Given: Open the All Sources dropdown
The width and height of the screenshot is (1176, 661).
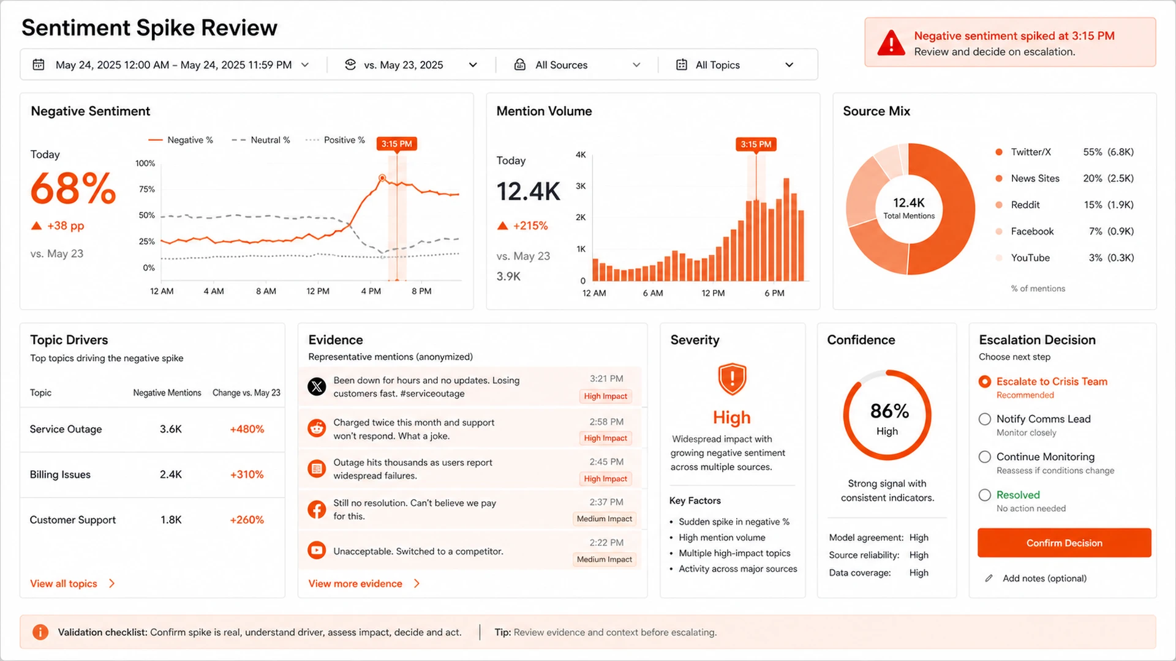Looking at the screenshot, I should 577,65.
